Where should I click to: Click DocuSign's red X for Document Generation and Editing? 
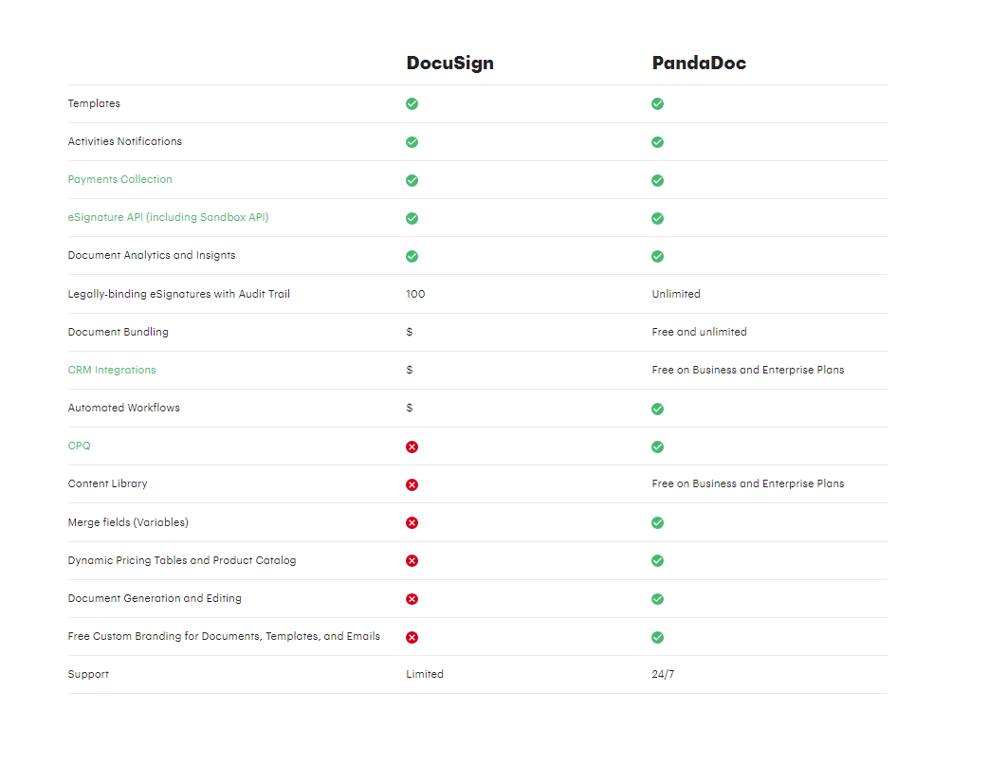(x=412, y=598)
